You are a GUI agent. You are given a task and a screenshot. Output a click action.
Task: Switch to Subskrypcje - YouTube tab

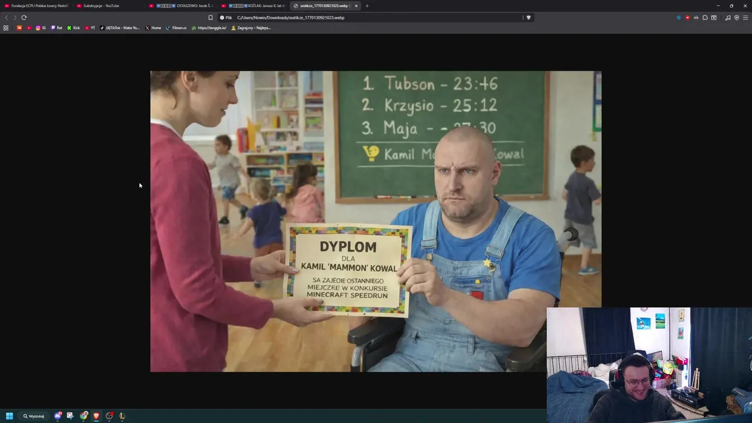coord(109,6)
